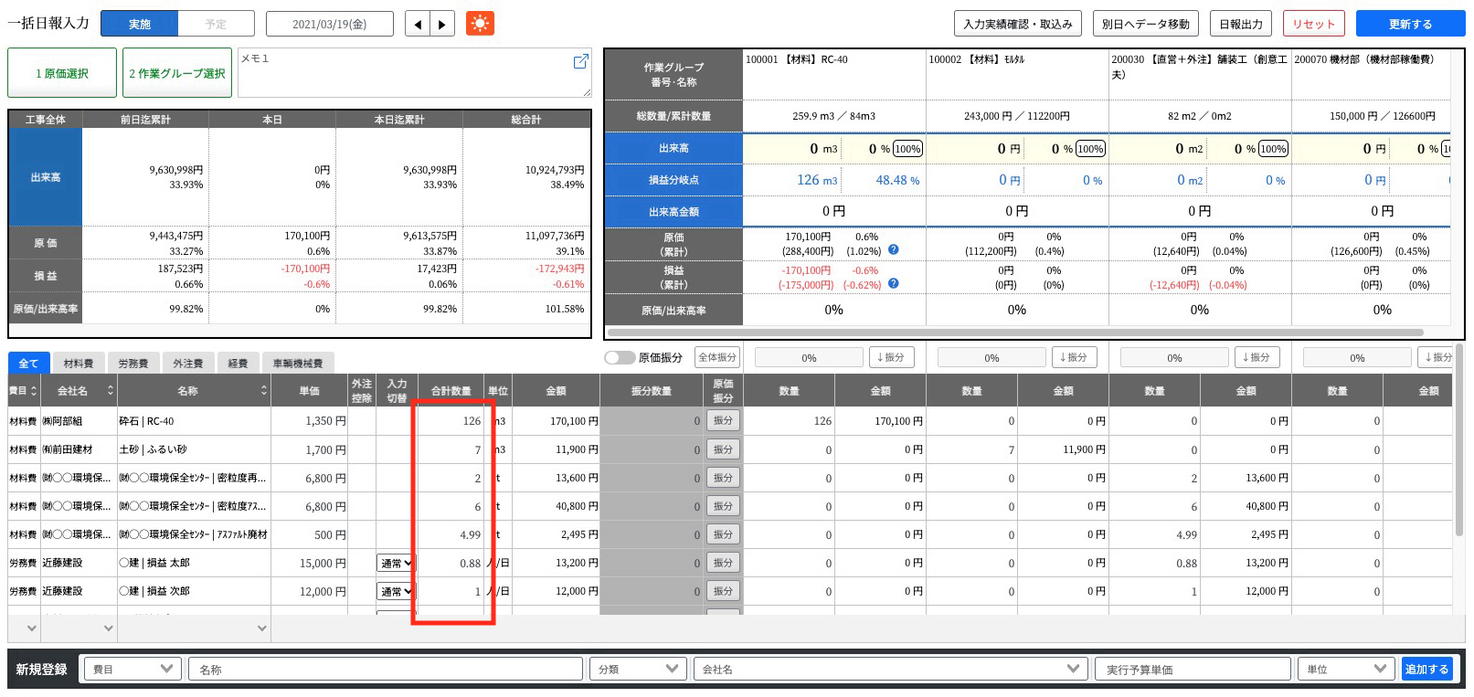Click 合計数量 cell 4.99 in アスファルト廃材 row
Screen dimensions: 1474x697
pos(451,534)
